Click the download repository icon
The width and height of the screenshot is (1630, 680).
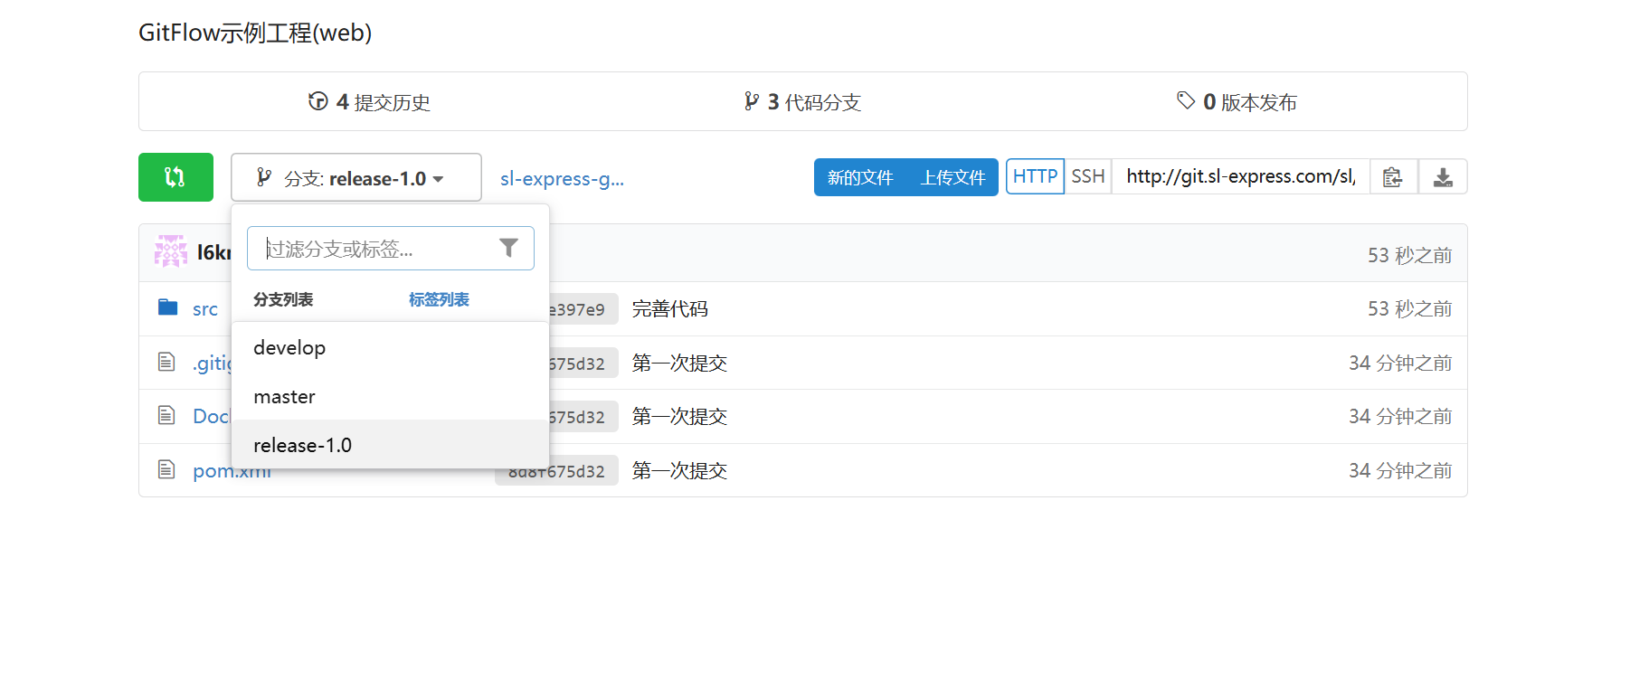coord(1443,177)
